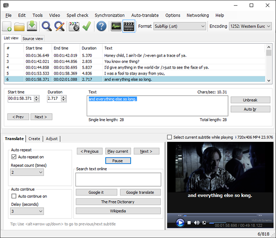Run spell check with green checkmark icon
This screenshot has height=238, width=276.
[87, 26]
